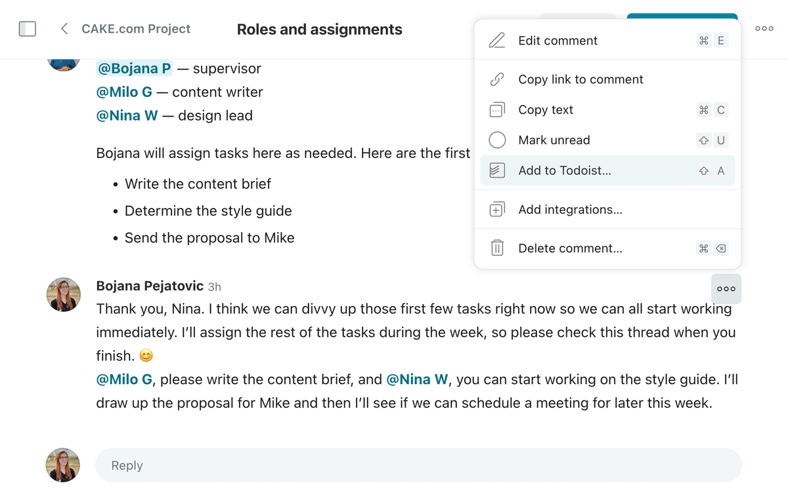Click into the Reply input field
This screenshot has height=489, width=788.
tap(418, 465)
